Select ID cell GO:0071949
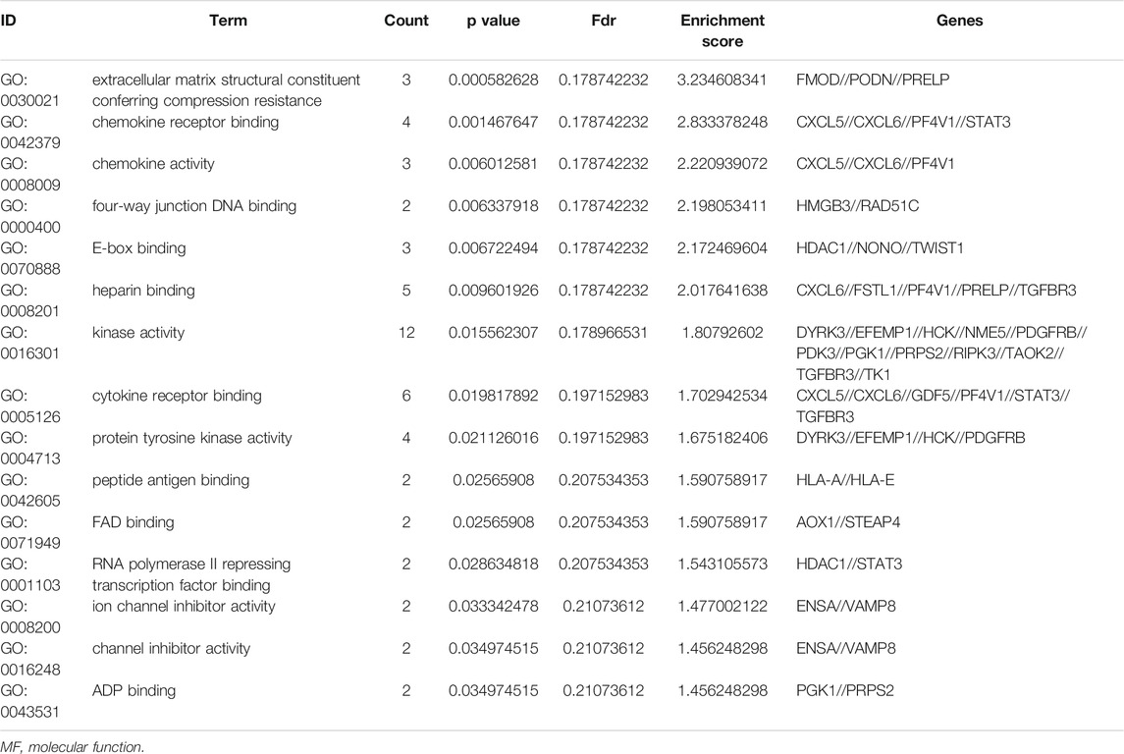 (x=30, y=532)
